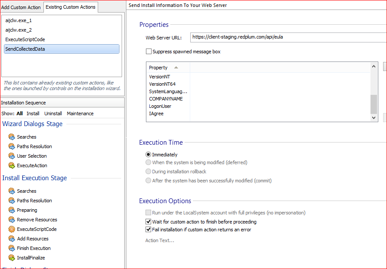Switch to the Add Custom Action tab
Viewport: 387px width, 269px height.
[21, 7]
